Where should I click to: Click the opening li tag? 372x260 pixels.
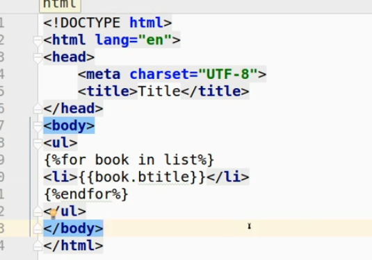(60, 177)
